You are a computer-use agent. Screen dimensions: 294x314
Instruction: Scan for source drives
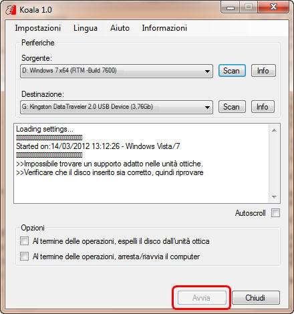[x=232, y=71]
